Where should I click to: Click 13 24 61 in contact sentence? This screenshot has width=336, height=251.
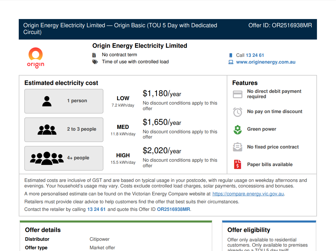click(96, 209)
